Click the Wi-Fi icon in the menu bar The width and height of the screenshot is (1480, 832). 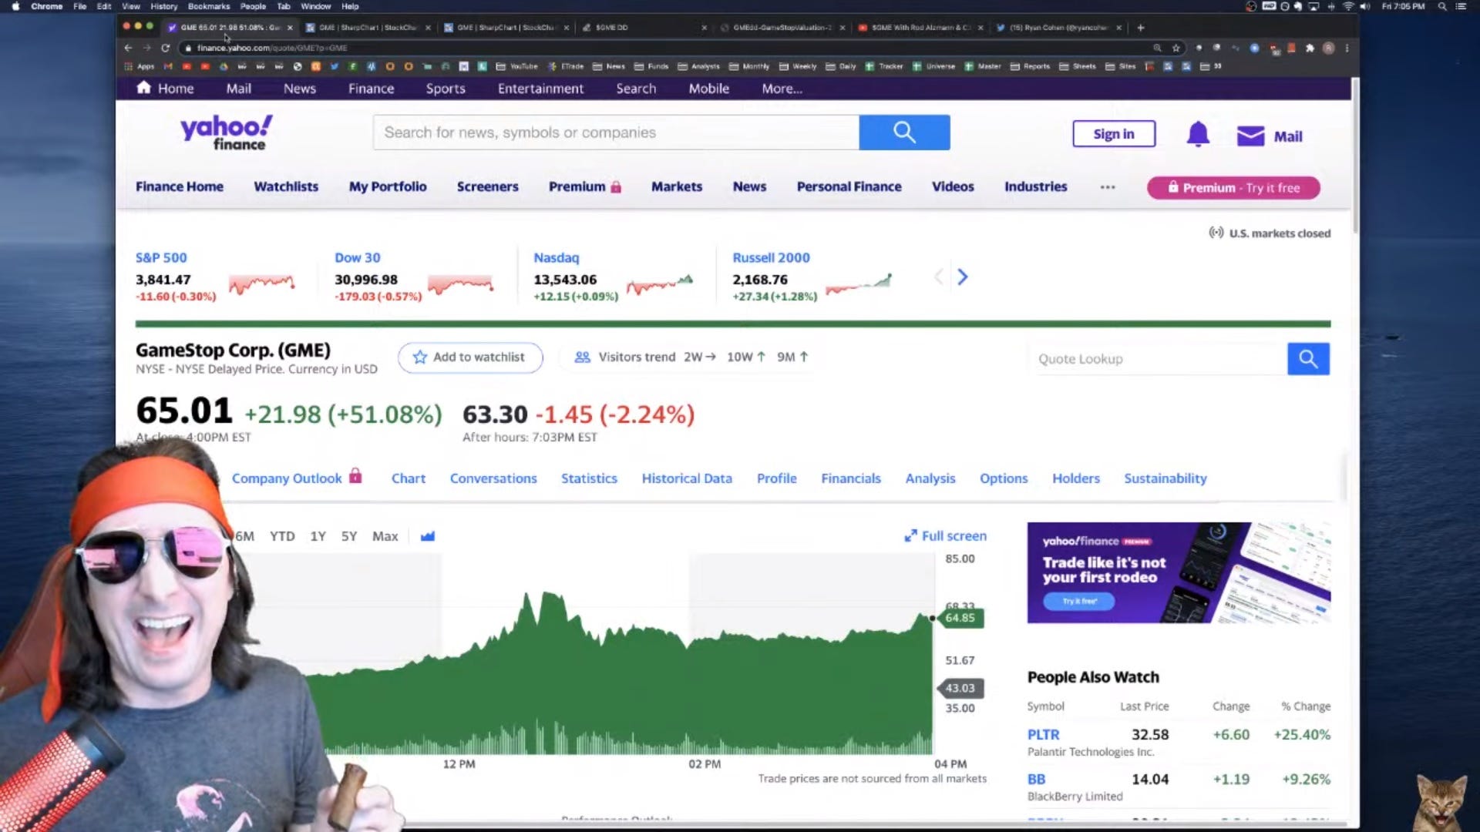(x=1348, y=6)
